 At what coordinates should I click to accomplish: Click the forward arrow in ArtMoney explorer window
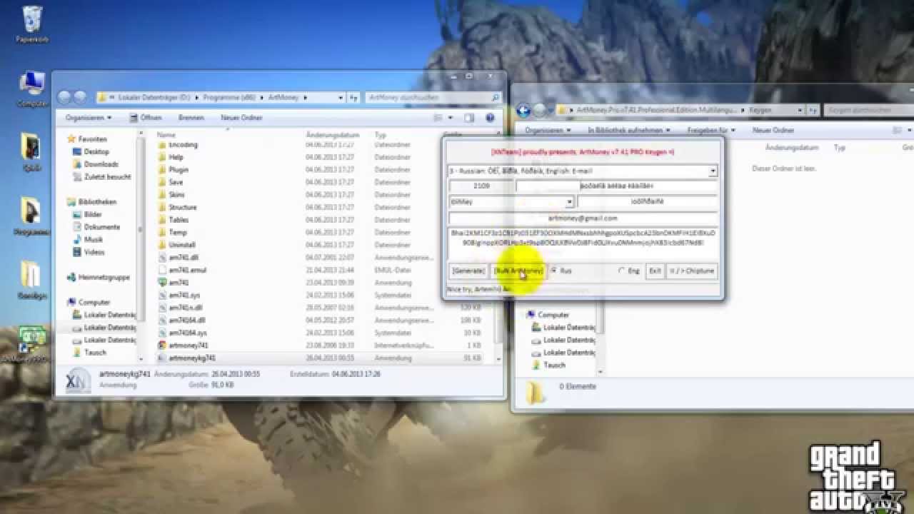pos(80,97)
